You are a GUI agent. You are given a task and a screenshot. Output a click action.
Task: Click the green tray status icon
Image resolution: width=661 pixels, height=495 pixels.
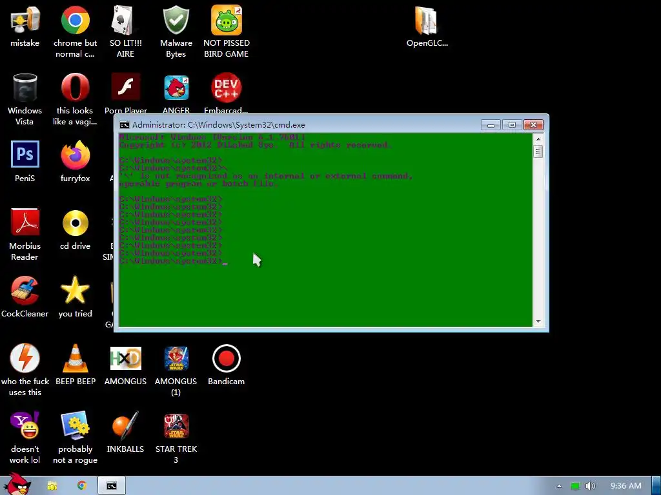click(x=575, y=486)
